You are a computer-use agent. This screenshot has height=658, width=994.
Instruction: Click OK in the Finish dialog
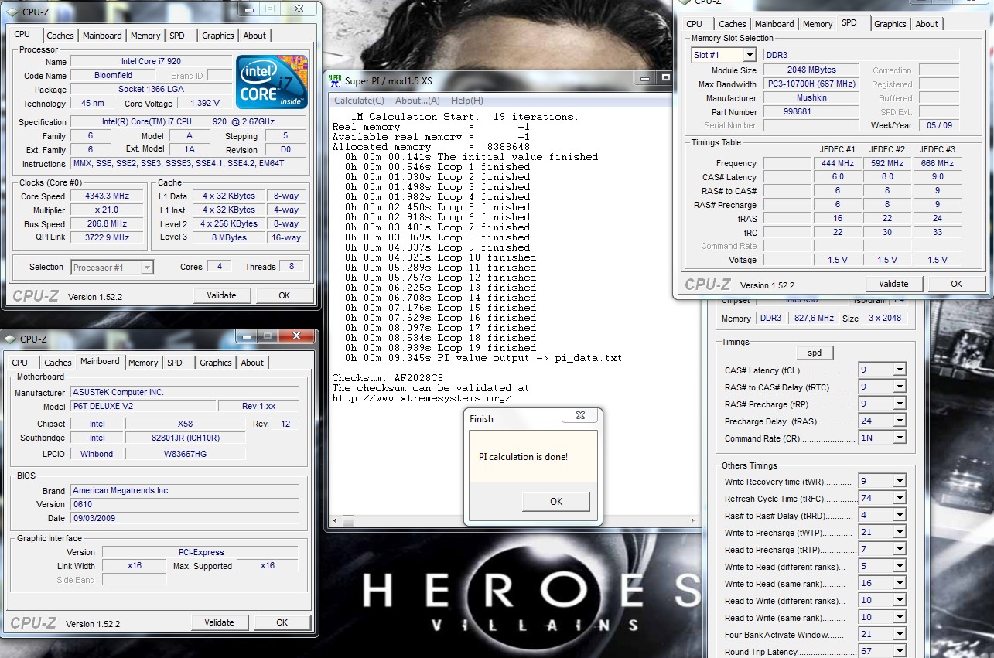(x=556, y=501)
